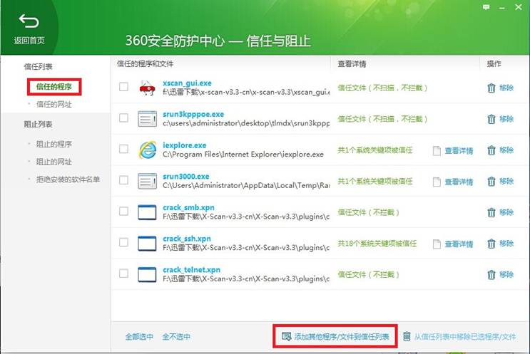Click the crack_smb.xpn file icon
Viewport: 530px width, 354px height.
pos(148,212)
